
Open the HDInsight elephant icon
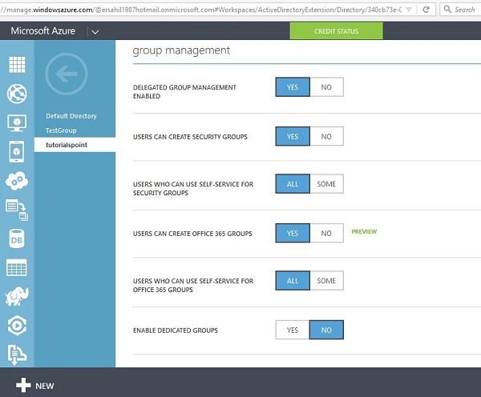(17, 296)
